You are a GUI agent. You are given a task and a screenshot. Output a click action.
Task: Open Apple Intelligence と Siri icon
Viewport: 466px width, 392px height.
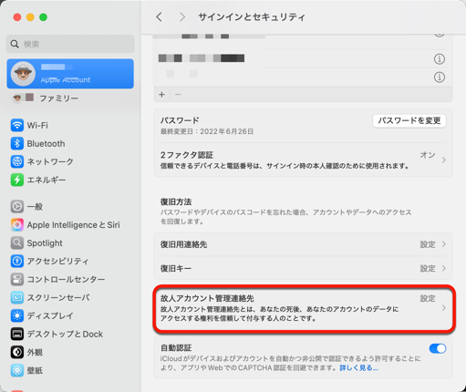pos(17,225)
